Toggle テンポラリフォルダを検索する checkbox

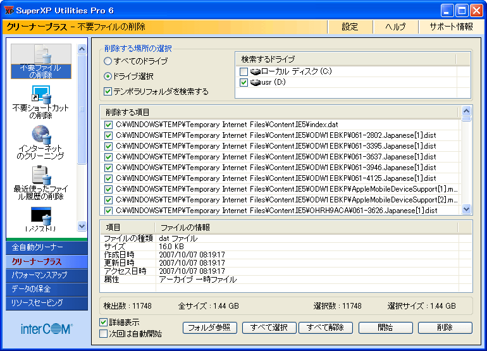coord(108,92)
